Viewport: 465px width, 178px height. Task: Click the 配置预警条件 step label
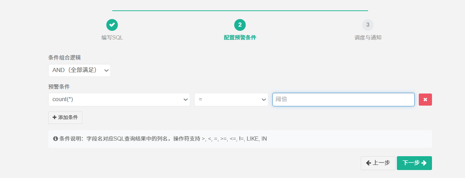(240, 37)
